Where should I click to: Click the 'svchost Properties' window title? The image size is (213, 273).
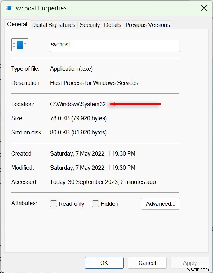pyautogui.click(x=41, y=8)
